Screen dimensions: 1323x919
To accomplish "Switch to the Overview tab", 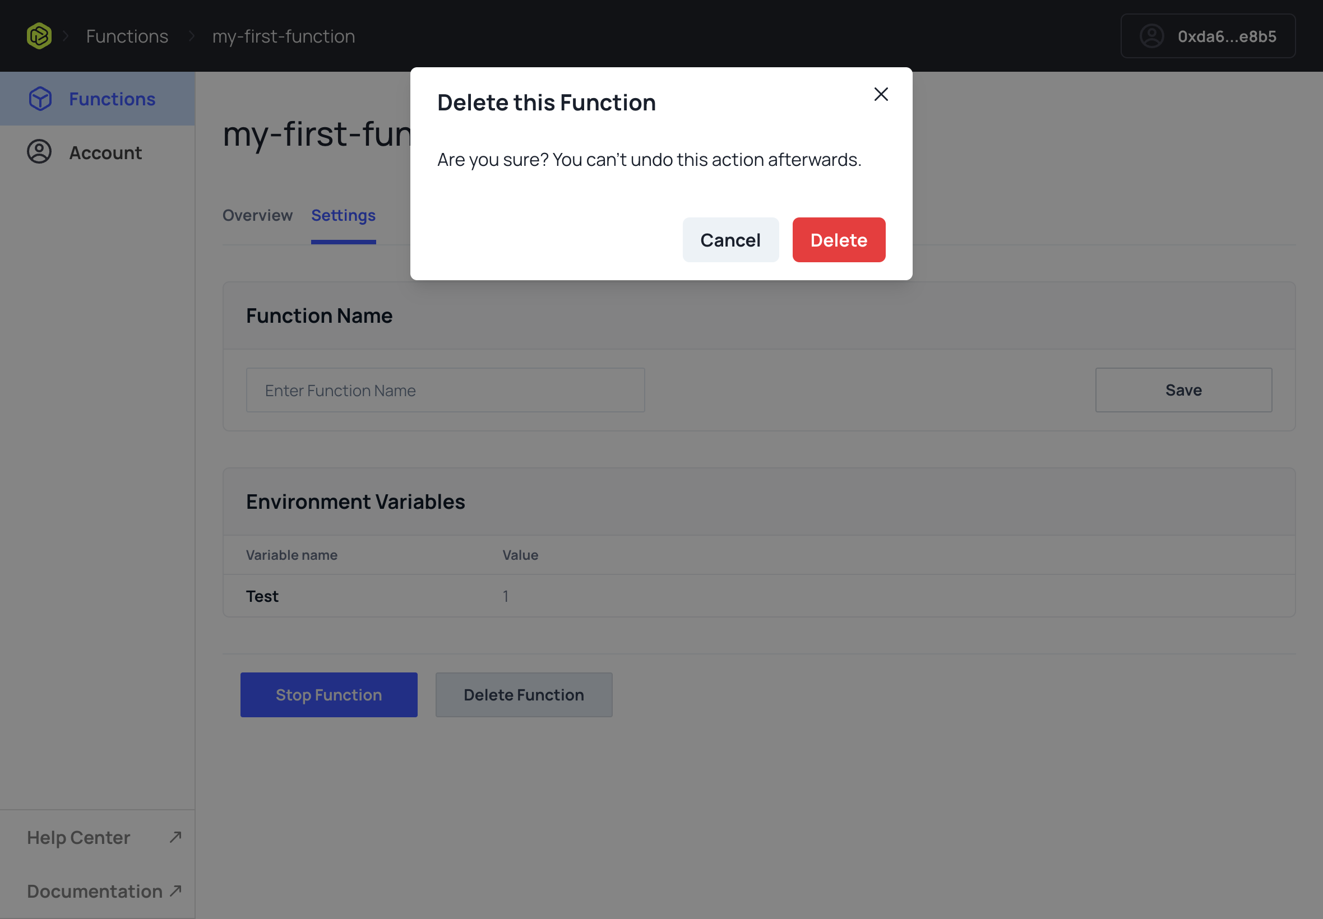I will (257, 215).
